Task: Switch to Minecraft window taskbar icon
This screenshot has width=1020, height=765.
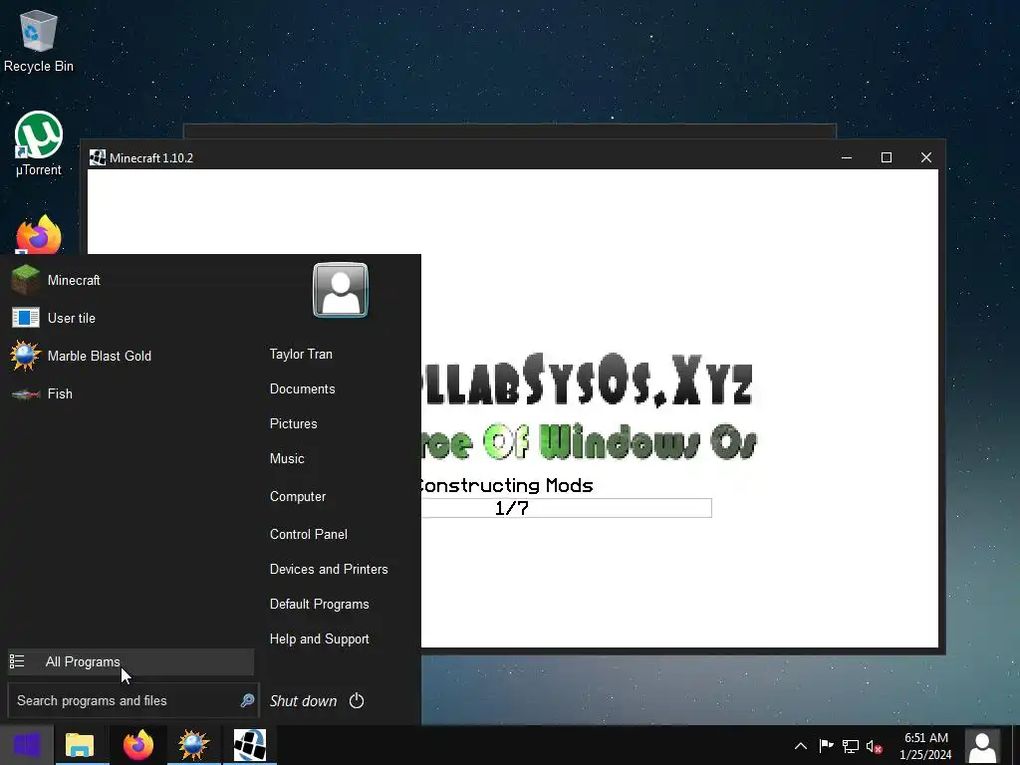Action: click(x=250, y=745)
